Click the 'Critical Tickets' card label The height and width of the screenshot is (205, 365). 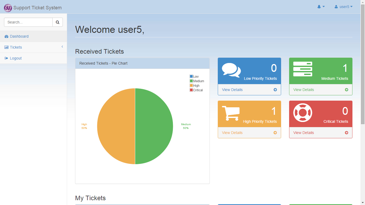click(x=336, y=121)
